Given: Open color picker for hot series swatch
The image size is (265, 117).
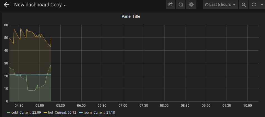Looking at the screenshot, I should tap(45, 113).
